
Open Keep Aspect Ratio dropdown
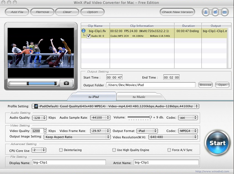[x=77, y=137]
